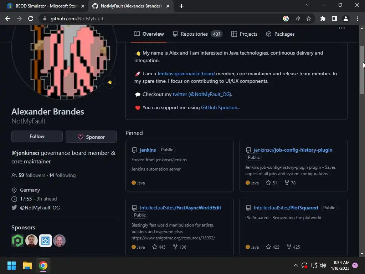Select the "Germany" location text
This screenshot has height=274, width=365.
coord(30,190)
